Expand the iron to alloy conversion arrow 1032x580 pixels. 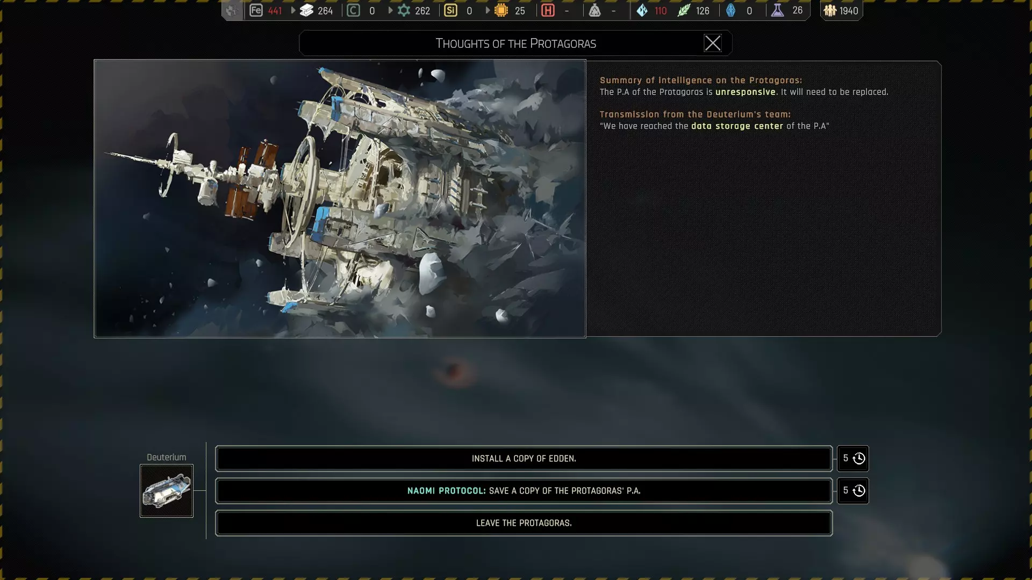click(x=293, y=10)
